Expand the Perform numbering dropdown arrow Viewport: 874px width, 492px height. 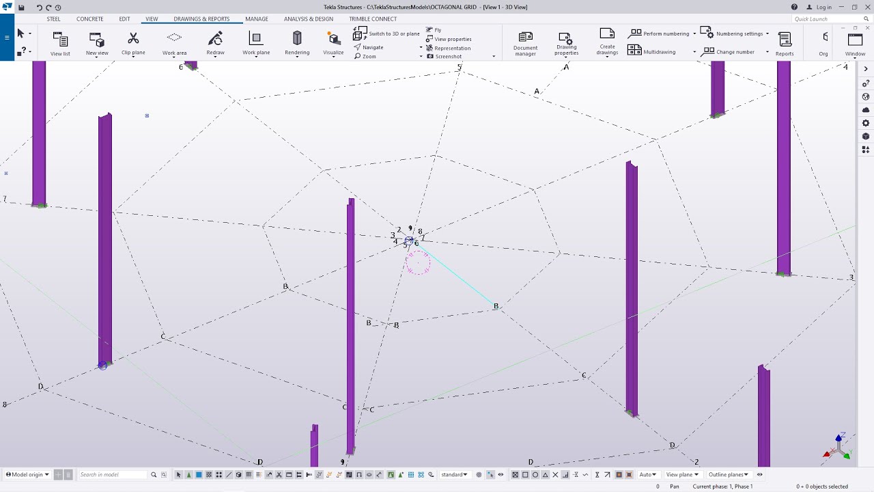pyautogui.click(x=694, y=33)
